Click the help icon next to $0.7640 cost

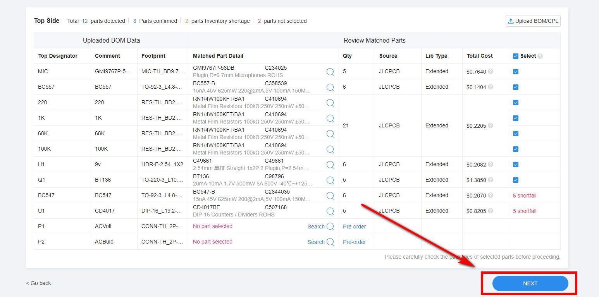(491, 71)
